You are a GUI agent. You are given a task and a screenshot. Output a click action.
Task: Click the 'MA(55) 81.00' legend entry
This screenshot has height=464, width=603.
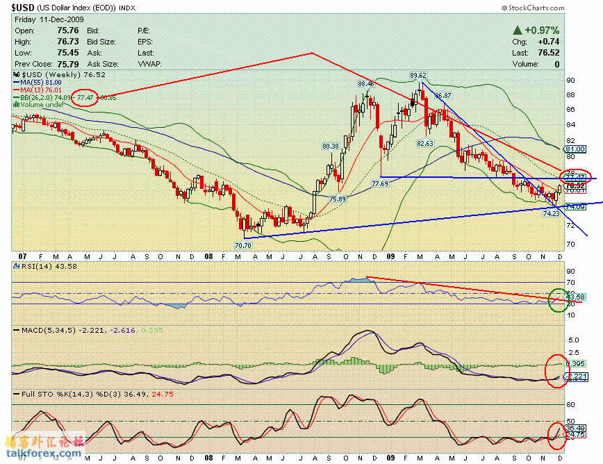pos(41,82)
